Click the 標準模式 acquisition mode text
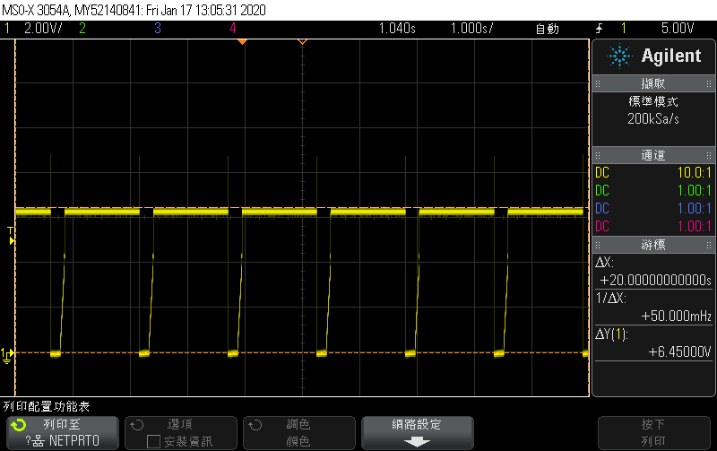The height and width of the screenshot is (451, 717). [x=653, y=101]
